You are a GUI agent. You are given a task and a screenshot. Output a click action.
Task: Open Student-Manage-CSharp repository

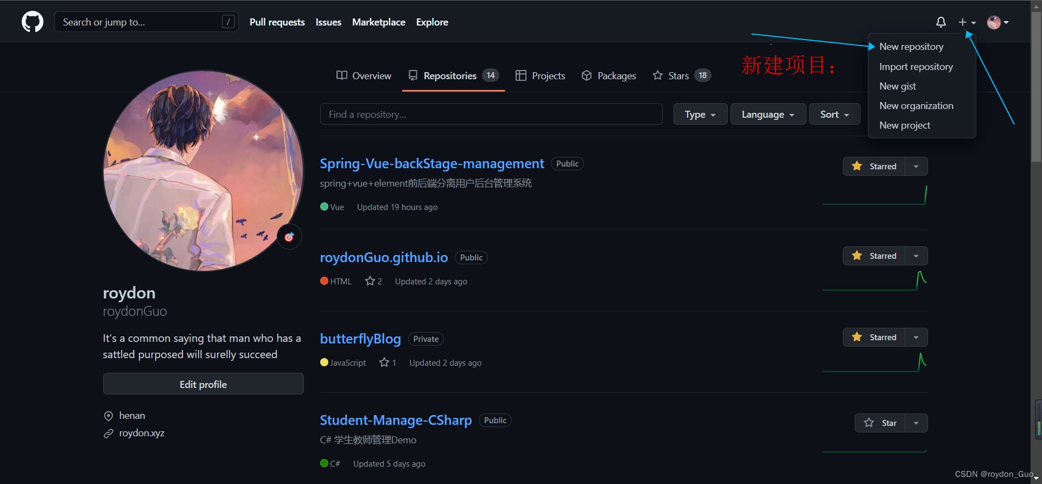(x=396, y=420)
